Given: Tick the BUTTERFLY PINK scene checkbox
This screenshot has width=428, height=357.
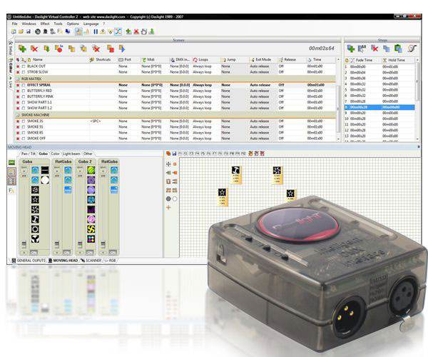Looking at the screenshot, I should tap(24, 96).
